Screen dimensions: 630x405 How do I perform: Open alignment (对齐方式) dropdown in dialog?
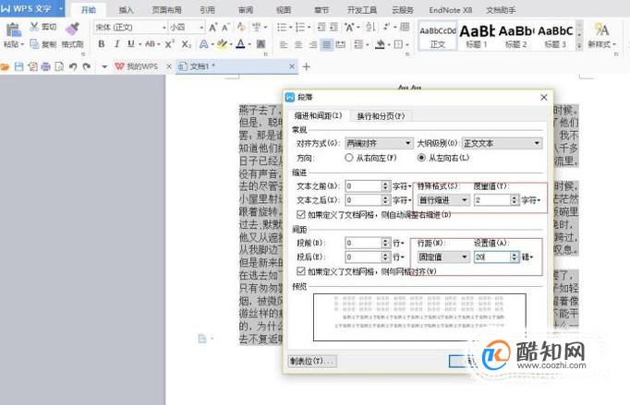[x=379, y=143]
